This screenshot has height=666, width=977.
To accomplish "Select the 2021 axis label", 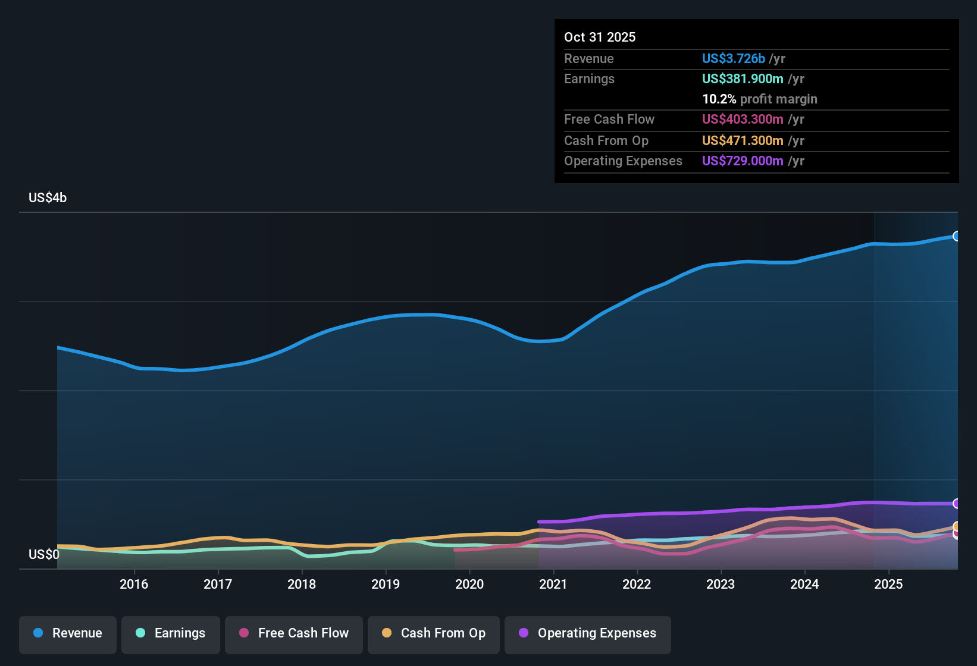I will (x=553, y=585).
